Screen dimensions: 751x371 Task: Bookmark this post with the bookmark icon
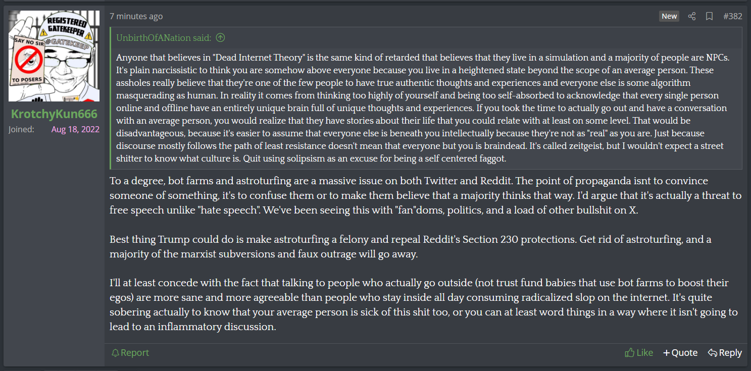(x=709, y=16)
